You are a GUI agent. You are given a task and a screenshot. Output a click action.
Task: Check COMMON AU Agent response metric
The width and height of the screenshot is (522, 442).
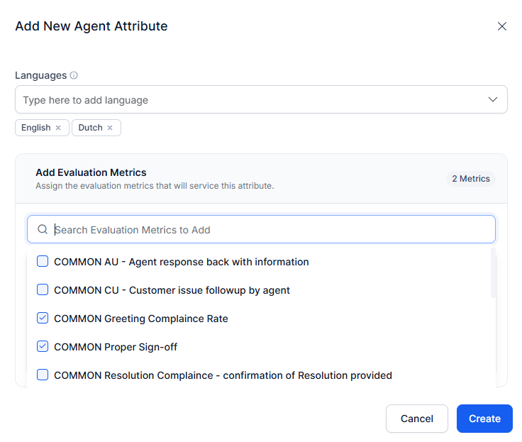[43, 262]
